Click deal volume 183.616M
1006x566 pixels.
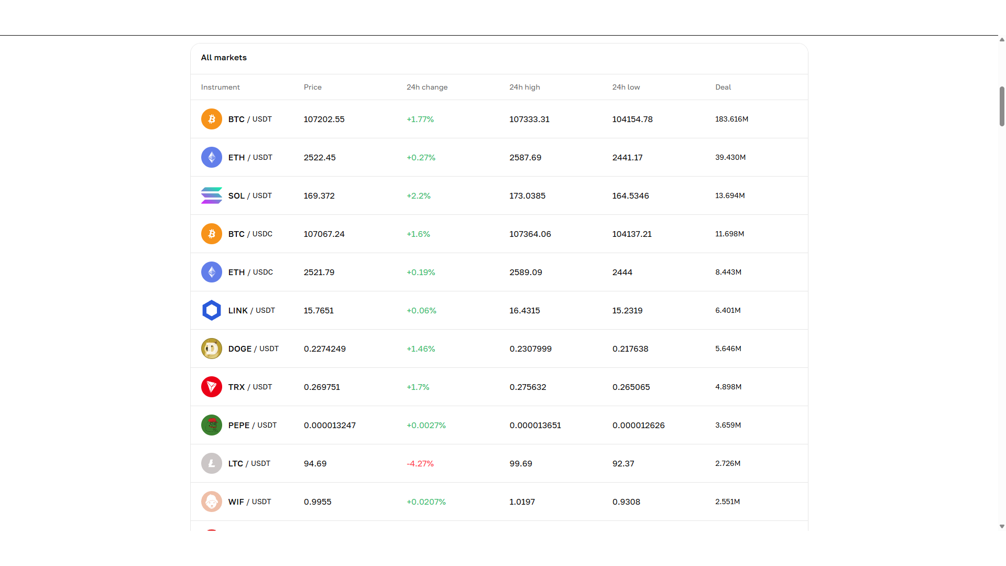(x=732, y=119)
